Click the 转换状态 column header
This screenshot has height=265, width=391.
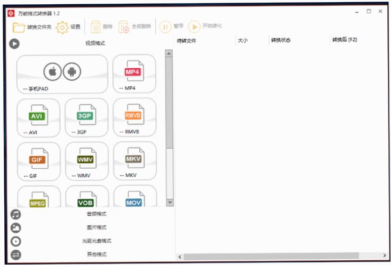point(281,40)
